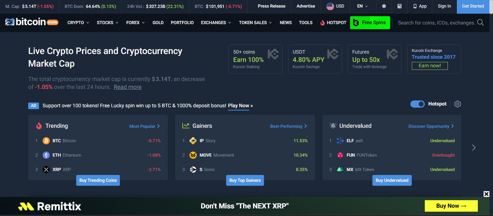Click the Story IP coin icon
Screen dimensions: 493x216
point(193,141)
